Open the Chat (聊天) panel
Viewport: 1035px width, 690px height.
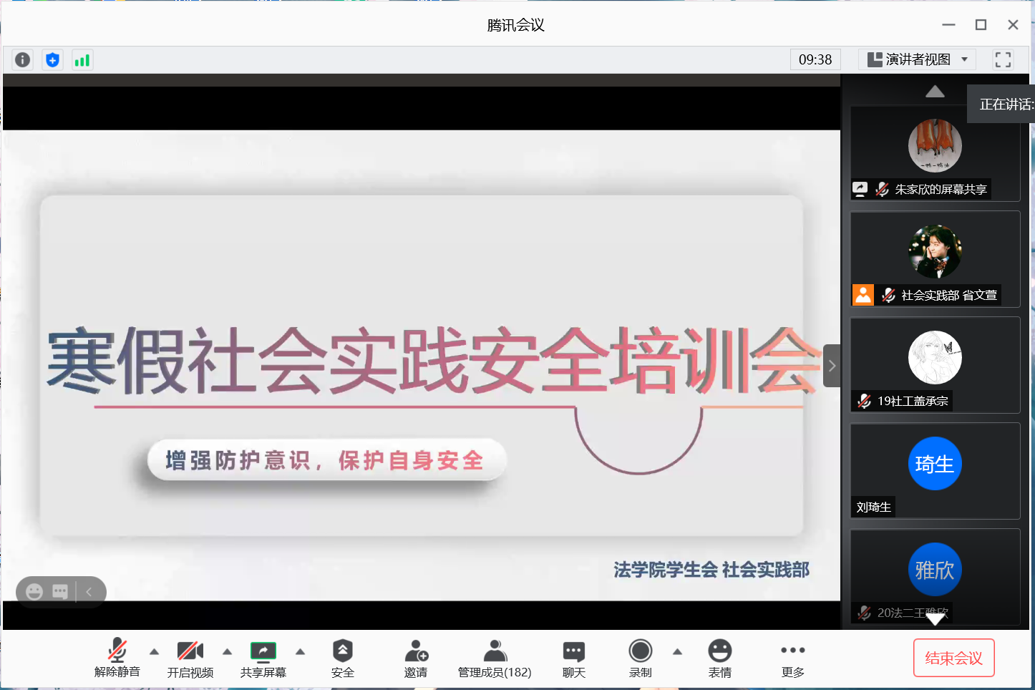(573, 658)
